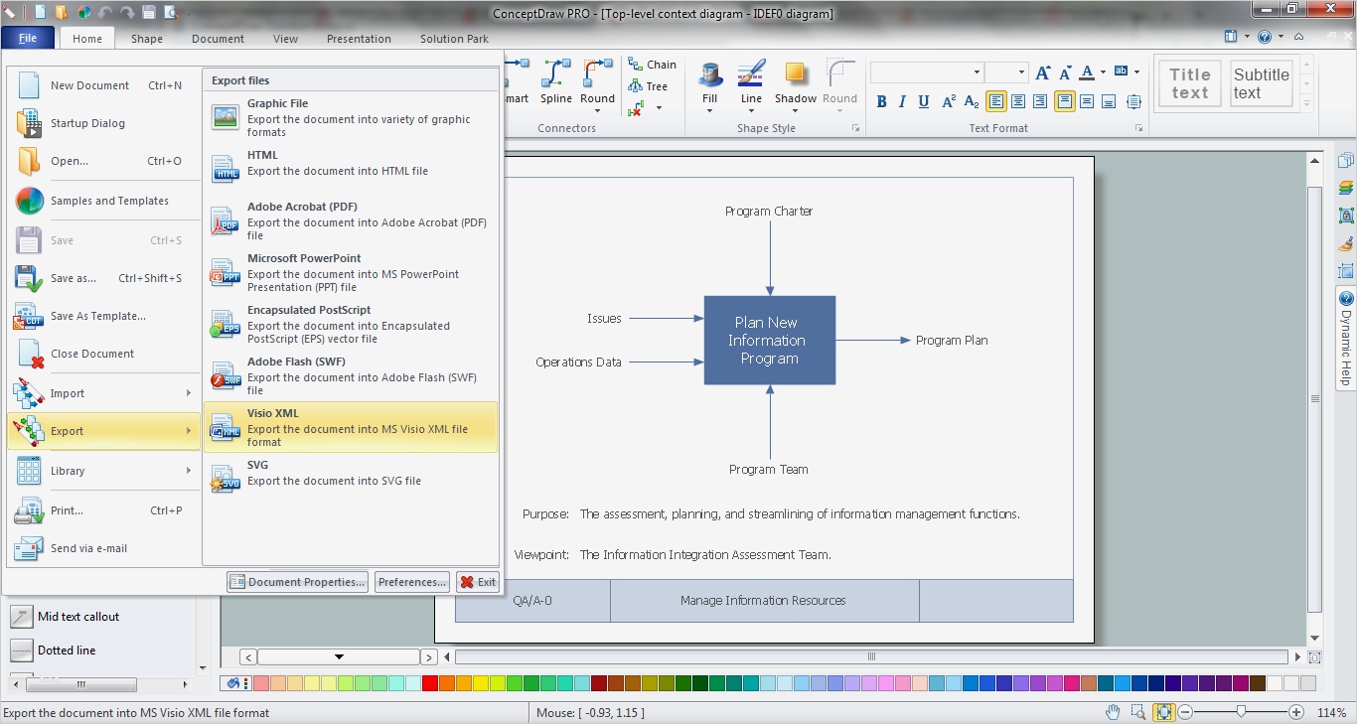Open Document Properties button
The width and height of the screenshot is (1357, 724).
click(297, 582)
